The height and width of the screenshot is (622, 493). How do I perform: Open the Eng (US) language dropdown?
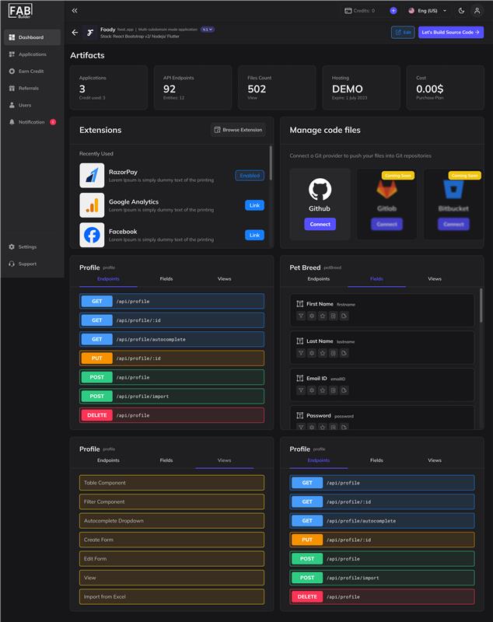pos(427,11)
